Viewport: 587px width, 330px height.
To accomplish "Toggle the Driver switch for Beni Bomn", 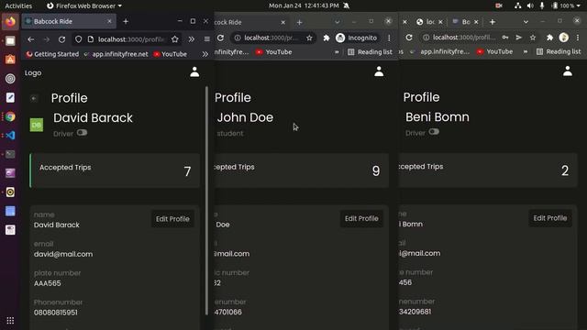I will pos(434,132).
